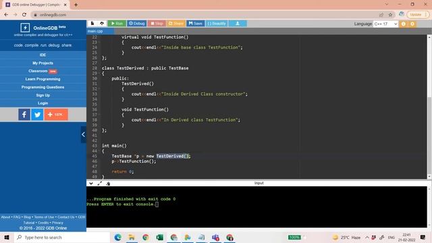
Task: Share on Twitter via the sidebar icon
Action: [x=37, y=114]
